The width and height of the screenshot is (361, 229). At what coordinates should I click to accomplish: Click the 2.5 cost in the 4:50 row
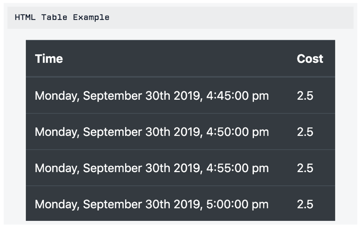(305, 132)
